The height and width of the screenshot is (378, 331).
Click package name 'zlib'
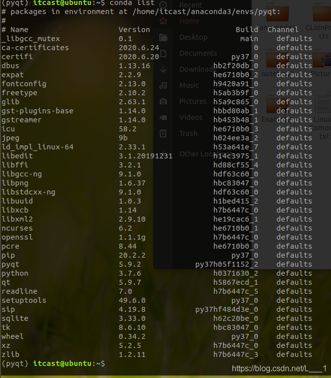[11, 354]
